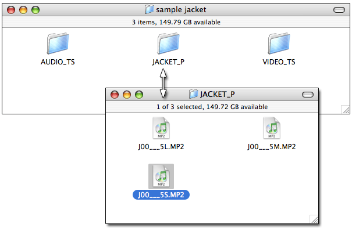The width and height of the screenshot is (352, 231).
Task: Click the highlighted J00___5S.MP2 file icon
Action: point(161,176)
